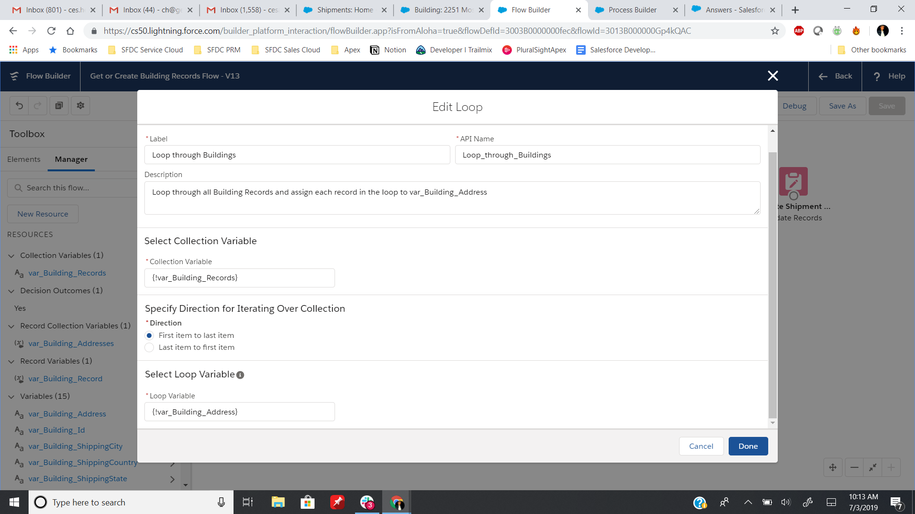Select Last item to first item direction
The height and width of the screenshot is (514, 915).
click(x=149, y=347)
